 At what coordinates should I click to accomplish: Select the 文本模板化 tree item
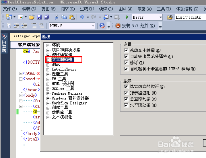click(x=62, y=117)
